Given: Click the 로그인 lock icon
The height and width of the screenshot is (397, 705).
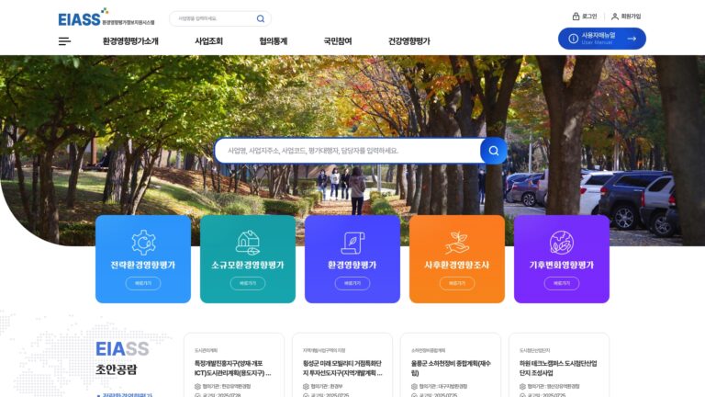Looking at the screenshot, I should point(576,17).
